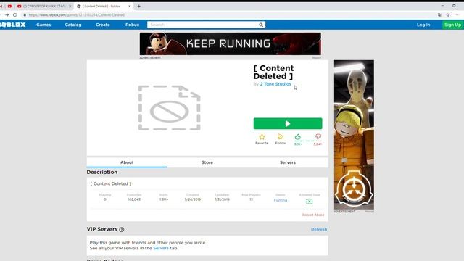Open the Games menu item
The height and width of the screenshot is (261, 464).
pos(43,25)
